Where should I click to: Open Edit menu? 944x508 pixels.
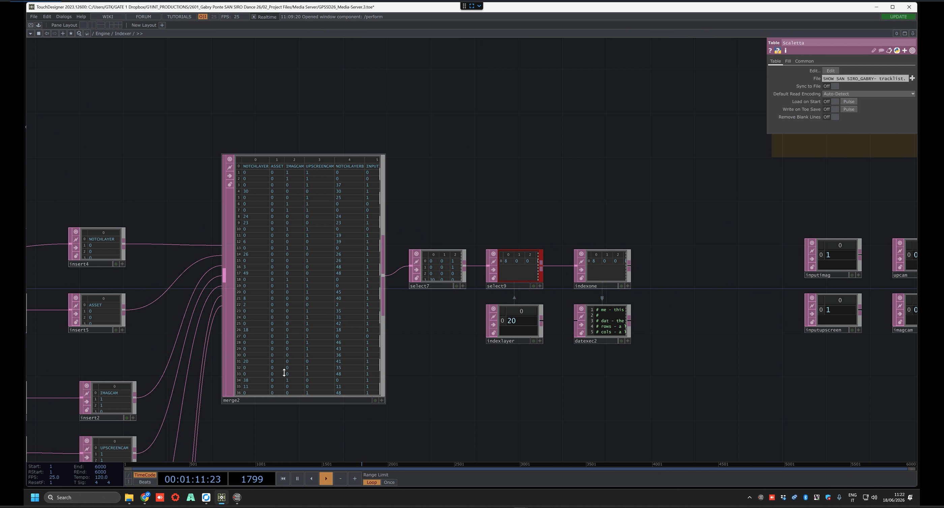click(x=47, y=17)
